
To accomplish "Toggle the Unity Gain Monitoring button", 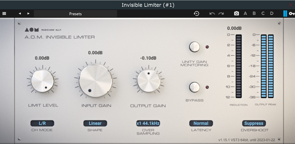I will (x=195, y=47).
